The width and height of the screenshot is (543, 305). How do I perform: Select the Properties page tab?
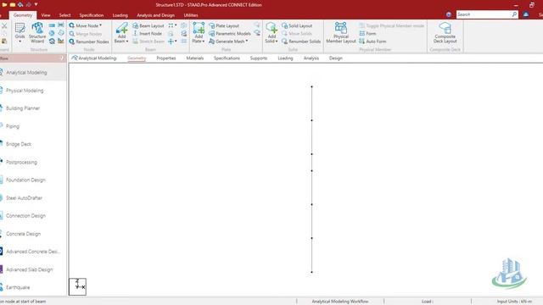pyautogui.click(x=166, y=58)
